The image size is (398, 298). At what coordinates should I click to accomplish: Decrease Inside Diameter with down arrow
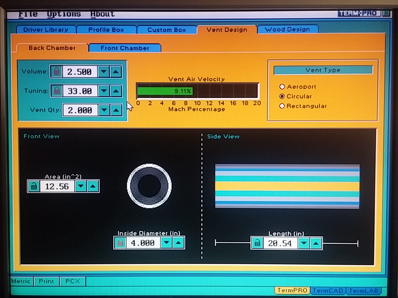click(167, 243)
